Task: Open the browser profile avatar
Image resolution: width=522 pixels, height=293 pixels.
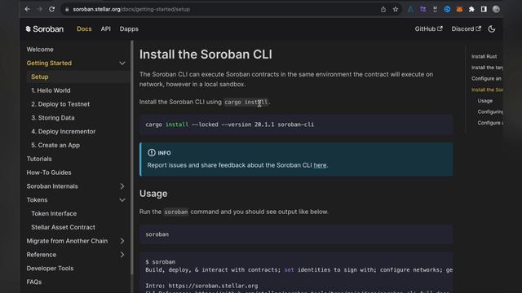Action: click(496, 9)
